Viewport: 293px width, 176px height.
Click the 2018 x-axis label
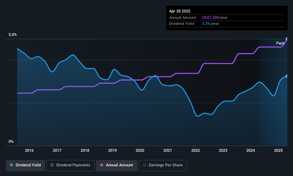point(85,150)
